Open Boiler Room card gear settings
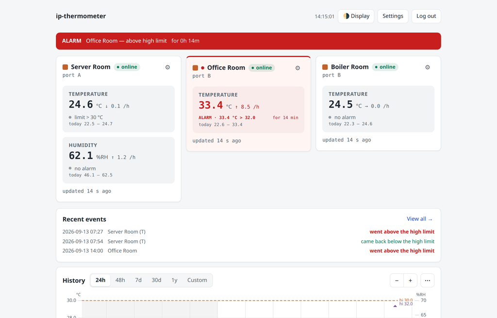497x318 pixels. pyautogui.click(x=428, y=67)
